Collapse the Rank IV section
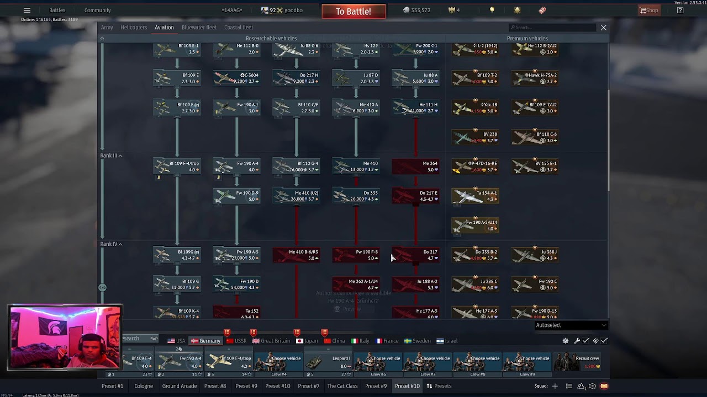Screen dimensions: 707x397 pyautogui.click(x=111, y=244)
